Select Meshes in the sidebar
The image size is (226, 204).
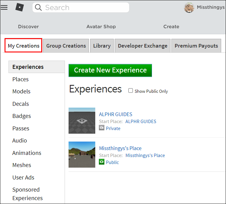[x=22, y=165]
